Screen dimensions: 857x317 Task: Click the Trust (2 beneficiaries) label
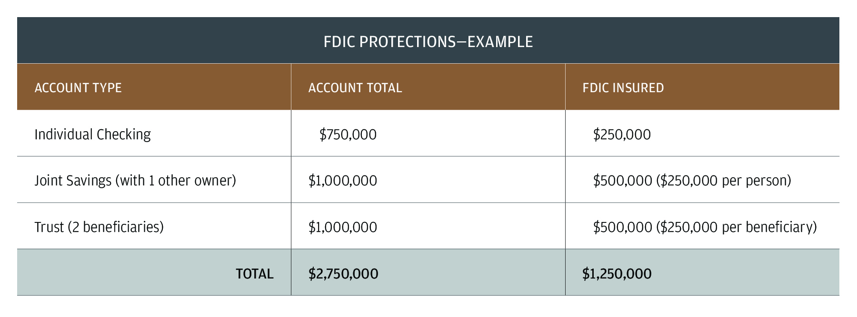[99, 227]
